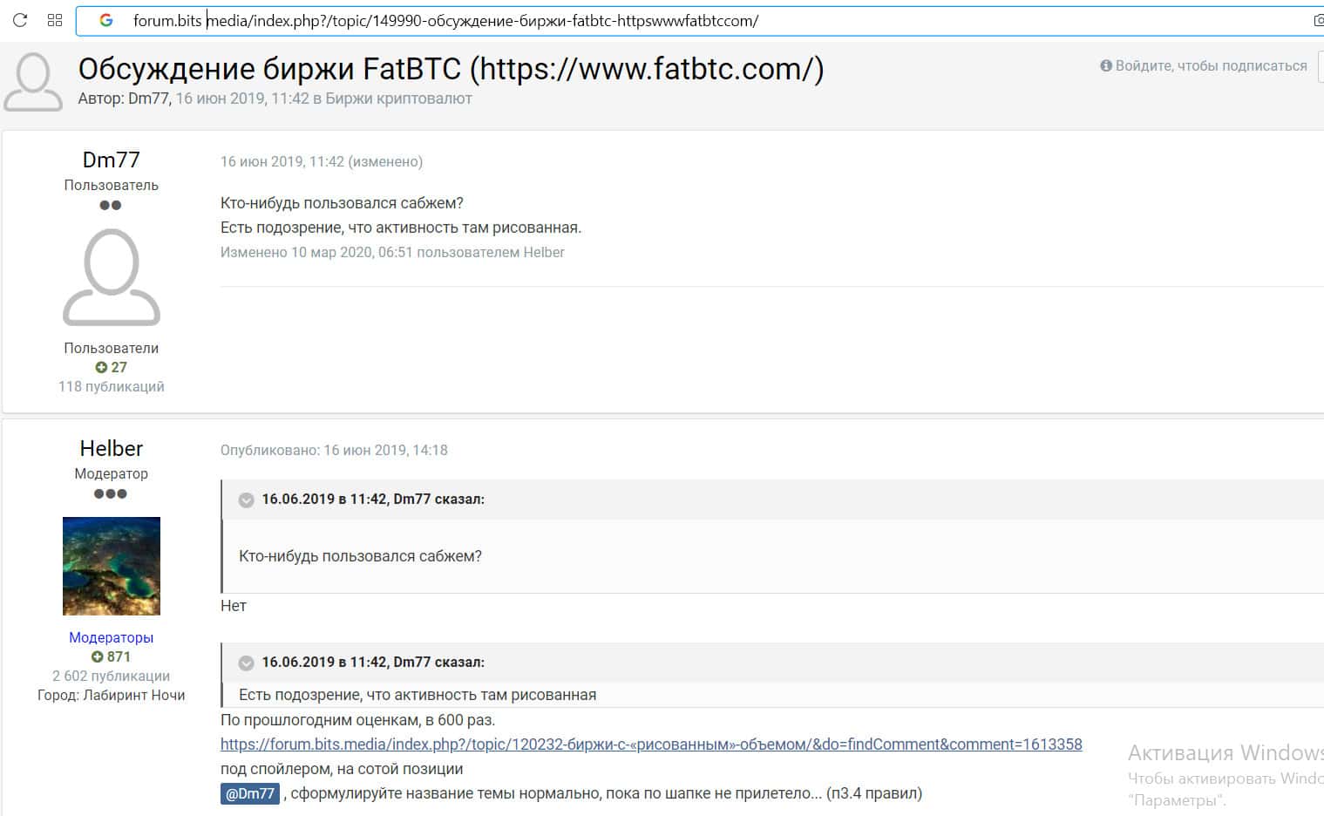Open the browser tab grid icon
Viewport: 1324px width, 816px height.
coord(55,20)
